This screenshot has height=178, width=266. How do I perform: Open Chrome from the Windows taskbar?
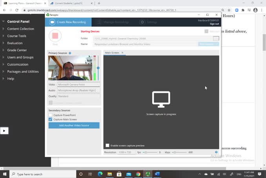click(138, 174)
